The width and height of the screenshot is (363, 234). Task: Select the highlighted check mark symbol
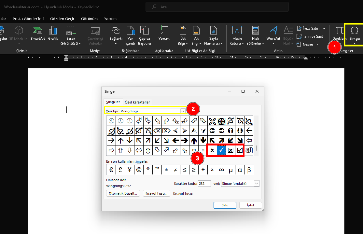pos(221,150)
